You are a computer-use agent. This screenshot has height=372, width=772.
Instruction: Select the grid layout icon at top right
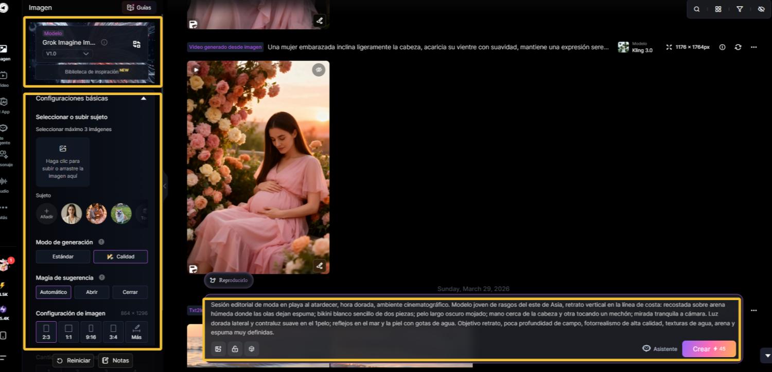[x=718, y=9]
